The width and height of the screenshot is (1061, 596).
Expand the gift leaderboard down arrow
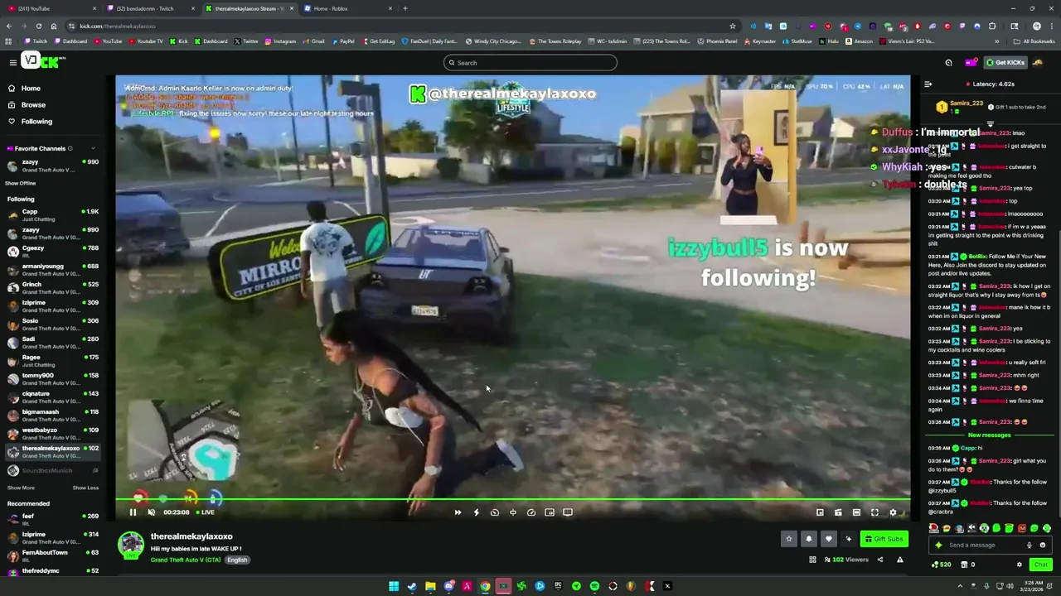pos(990,124)
